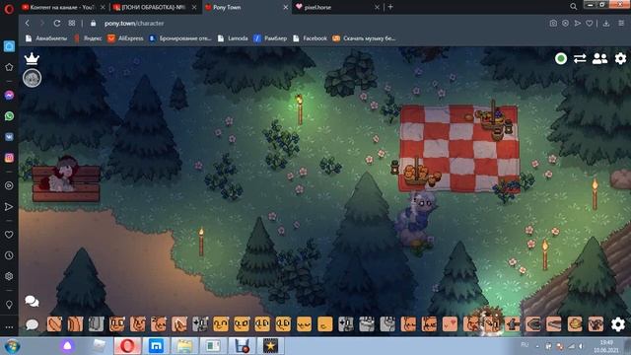
Task: Open File Explorer folder on taskbar
Action: [x=184, y=346]
